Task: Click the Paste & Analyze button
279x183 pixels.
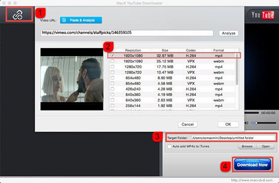Action: click(x=81, y=20)
